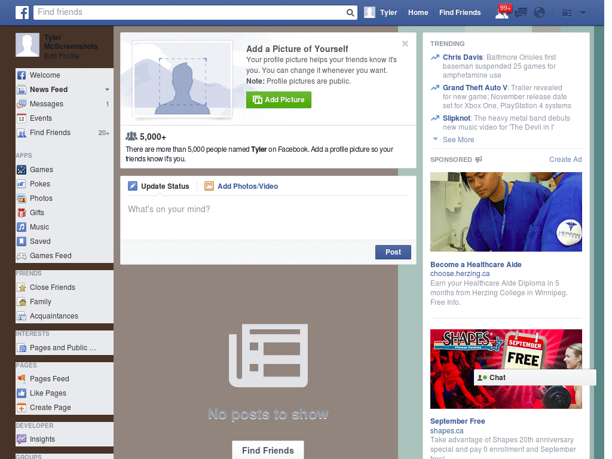
Task: Open the Gifts app icon
Action: click(x=22, y=213)
